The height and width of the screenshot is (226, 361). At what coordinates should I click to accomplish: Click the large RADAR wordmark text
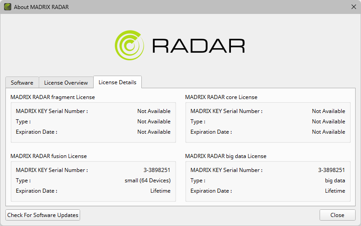199,46
